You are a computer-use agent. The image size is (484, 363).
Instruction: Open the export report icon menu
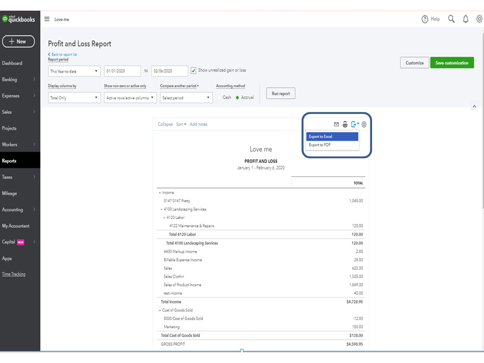[x=355, y=125]
